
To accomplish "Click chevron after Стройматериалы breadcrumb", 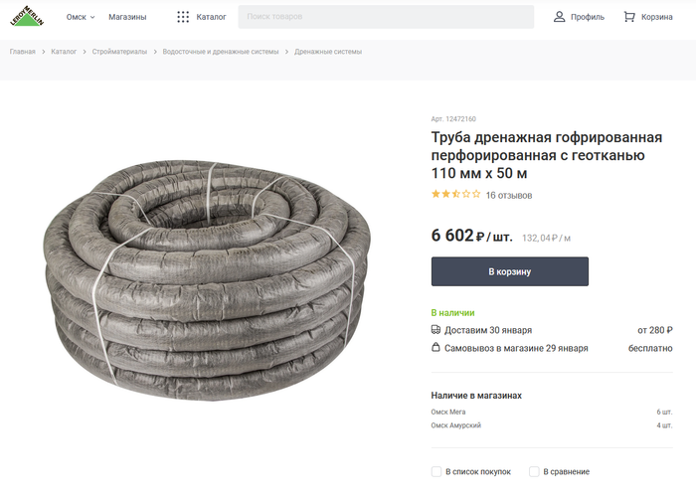I will click(155, 52).
